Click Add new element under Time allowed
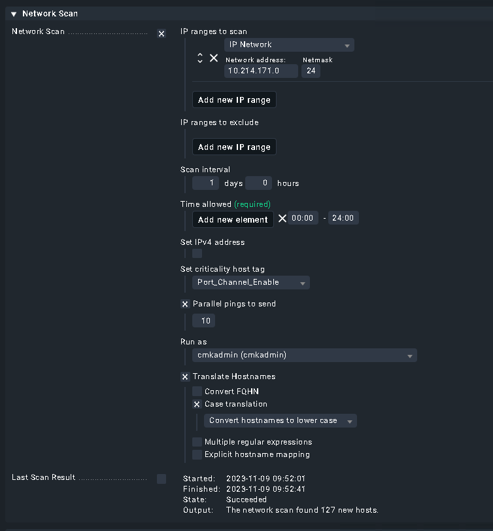The image size is (493, 531). (x=233, y=219)
